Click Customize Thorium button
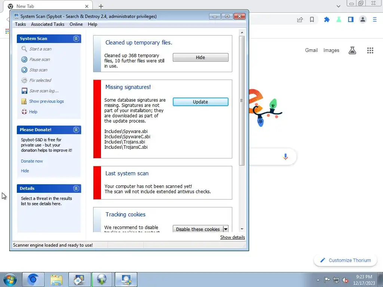 coord(346,260)
